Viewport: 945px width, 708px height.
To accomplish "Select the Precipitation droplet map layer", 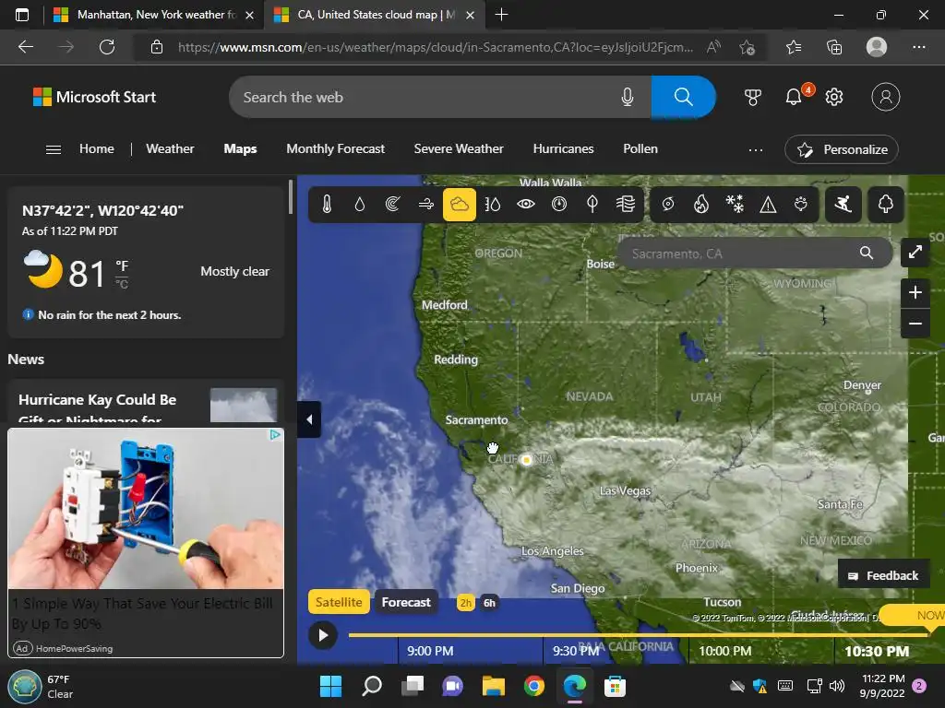I will 360,205.
